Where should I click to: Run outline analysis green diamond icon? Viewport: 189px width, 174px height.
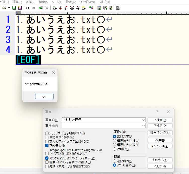91,8
